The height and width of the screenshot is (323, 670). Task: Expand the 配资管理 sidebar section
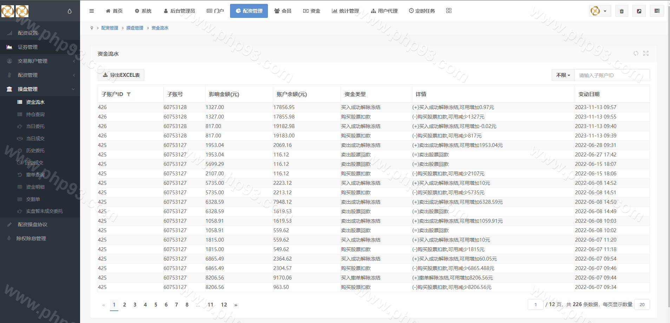[x=40, y=75]
